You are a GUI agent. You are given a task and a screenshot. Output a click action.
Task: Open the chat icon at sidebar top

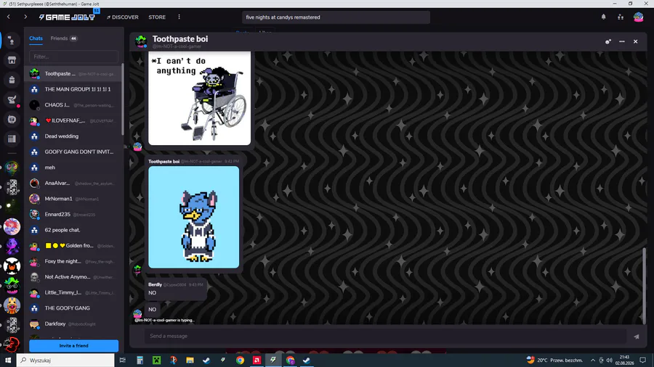(12, 41)
